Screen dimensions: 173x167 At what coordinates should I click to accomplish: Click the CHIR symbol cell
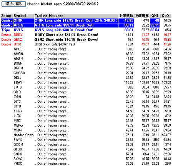pos(23,20)
